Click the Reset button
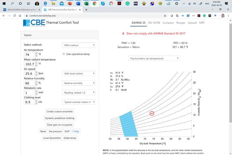 [x=43, y=131]
